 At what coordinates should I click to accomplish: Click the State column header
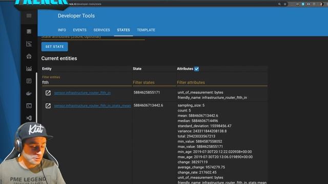[x=137, y=68]
